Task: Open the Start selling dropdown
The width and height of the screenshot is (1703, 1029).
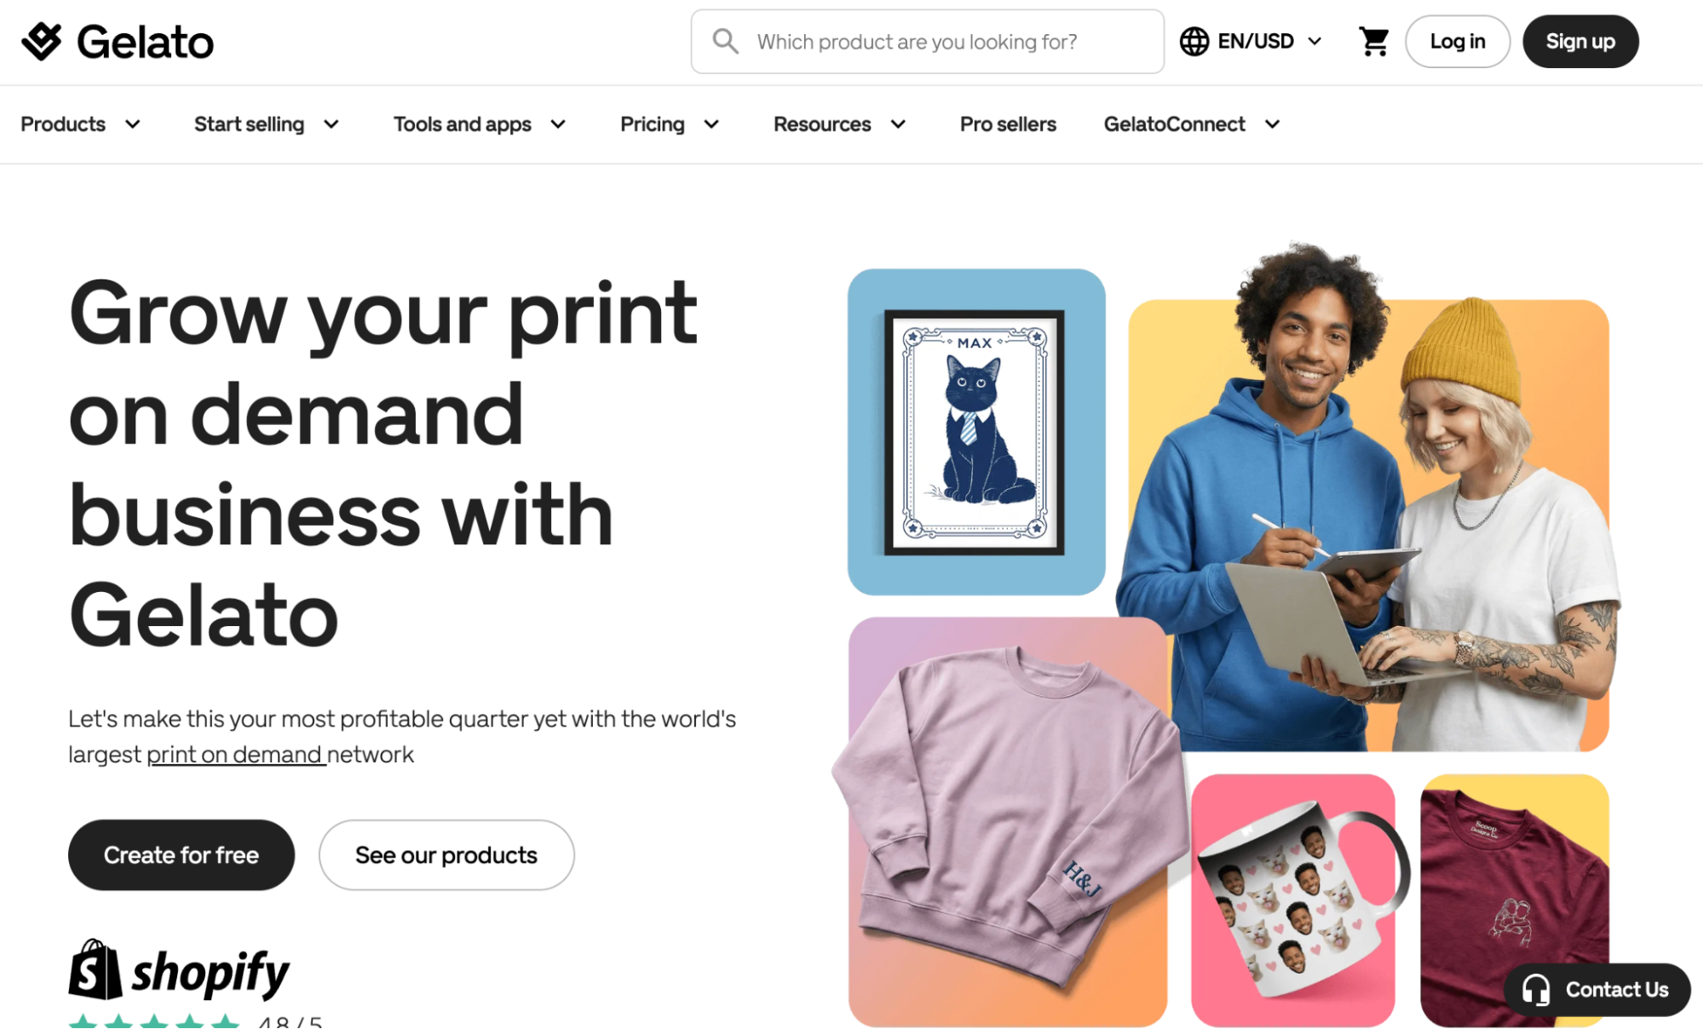Action: [267, 124]
